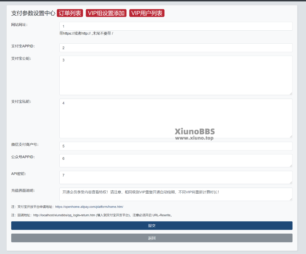
Task: Focus the 公众号APPID text area
Action: 176,161
